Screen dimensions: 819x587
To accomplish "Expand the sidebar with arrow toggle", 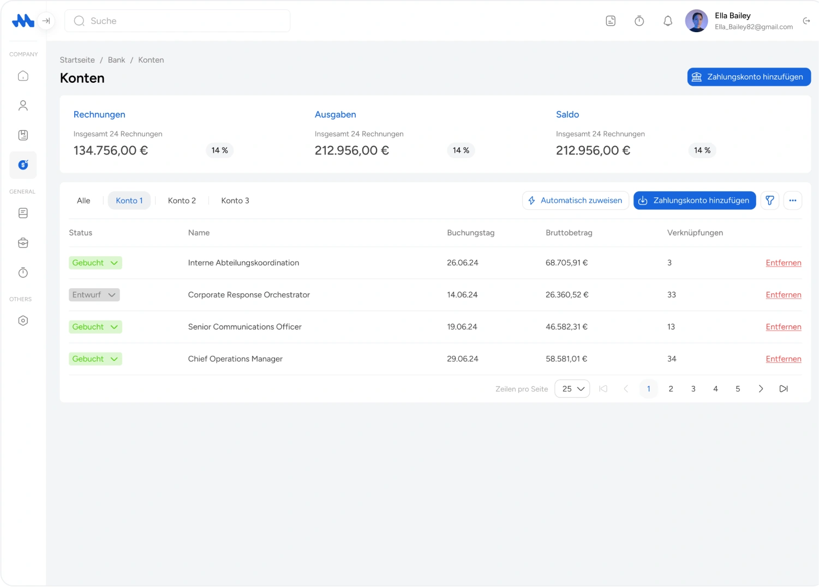I will point(46,21).
